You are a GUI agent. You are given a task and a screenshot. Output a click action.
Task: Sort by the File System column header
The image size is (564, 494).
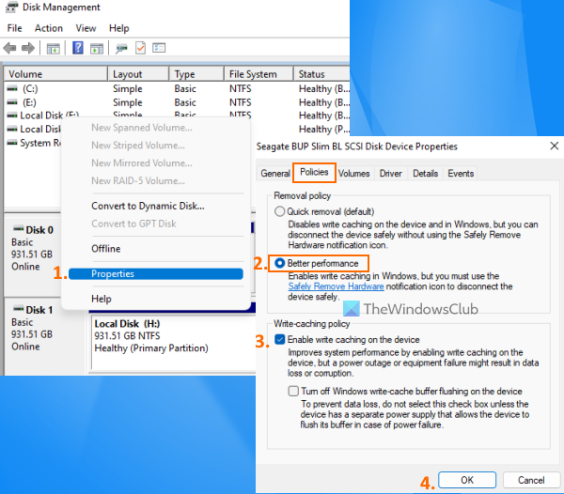pos(258,74)
